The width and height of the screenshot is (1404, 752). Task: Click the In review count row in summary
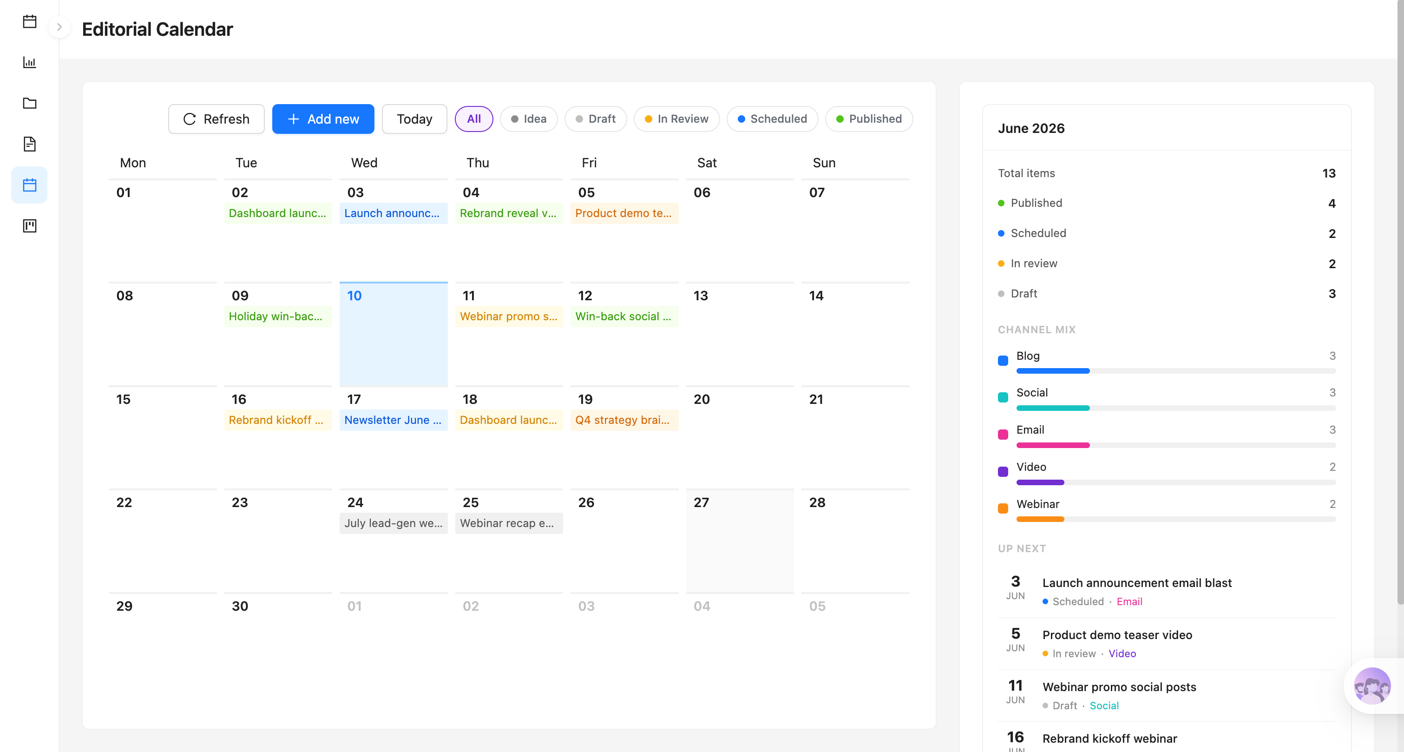[1167, 264]
